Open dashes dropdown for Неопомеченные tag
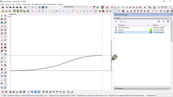This screenshot has height=97, width=173. 159,28
